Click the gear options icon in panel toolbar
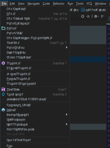Image resolution: width=110 pixels, height=148 pixels. [96, 16]
